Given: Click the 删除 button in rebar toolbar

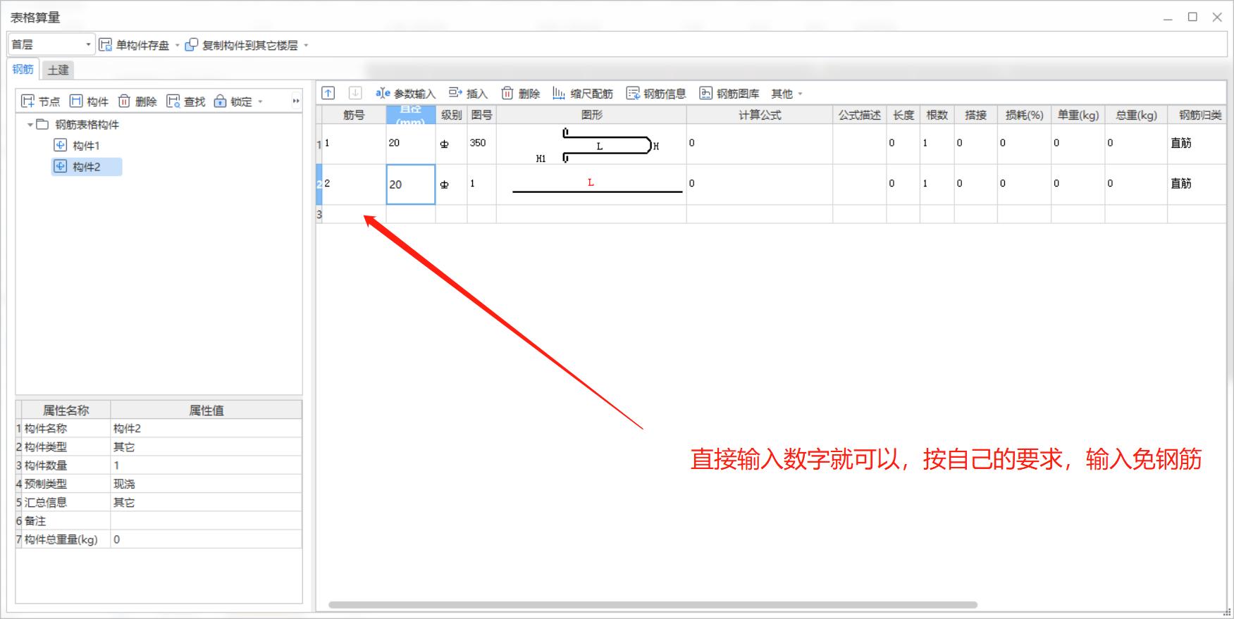Looking at the screenshot, I should pyautogui.click(x=521, y=94).
